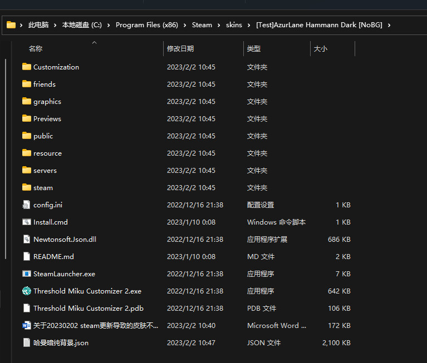This screenshot has width=427, height=363.
Task: Click the 应用程序扩展 type cell
Action: 267,240
